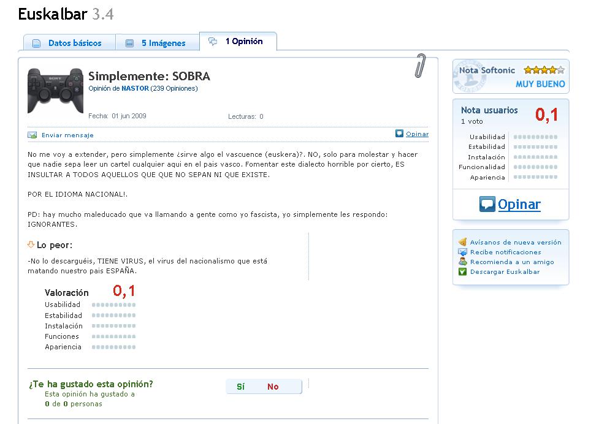Viewport: 599px width, 424px height.
Task: Click the envelope icon beside Recibe notificaciones
Action: 462,252
